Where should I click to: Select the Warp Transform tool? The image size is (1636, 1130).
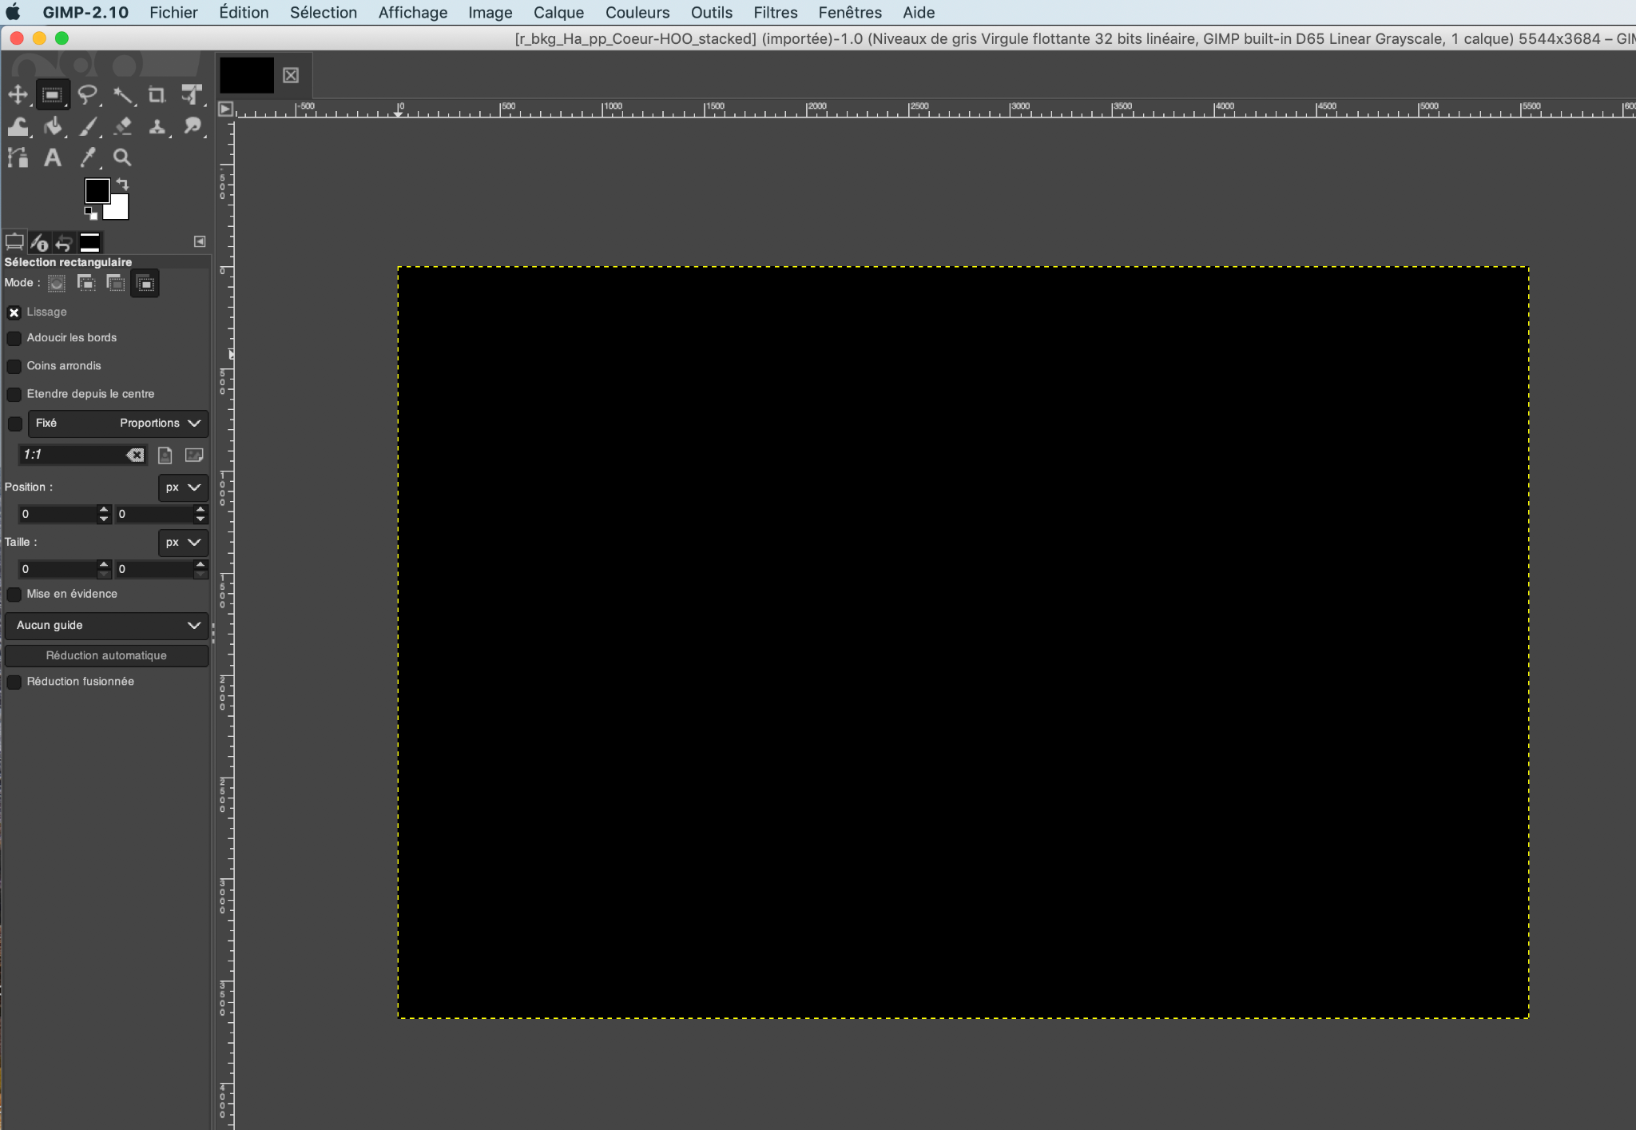coord(18,126)
